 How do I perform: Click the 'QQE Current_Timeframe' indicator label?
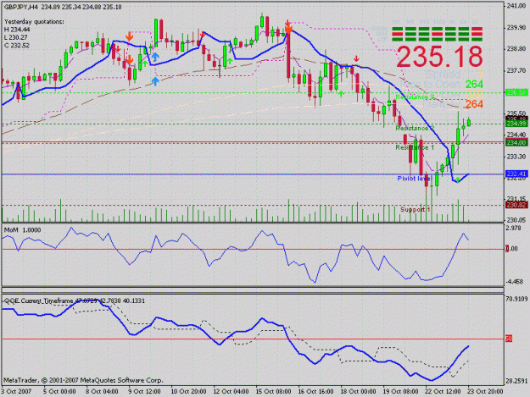(38, 301)
